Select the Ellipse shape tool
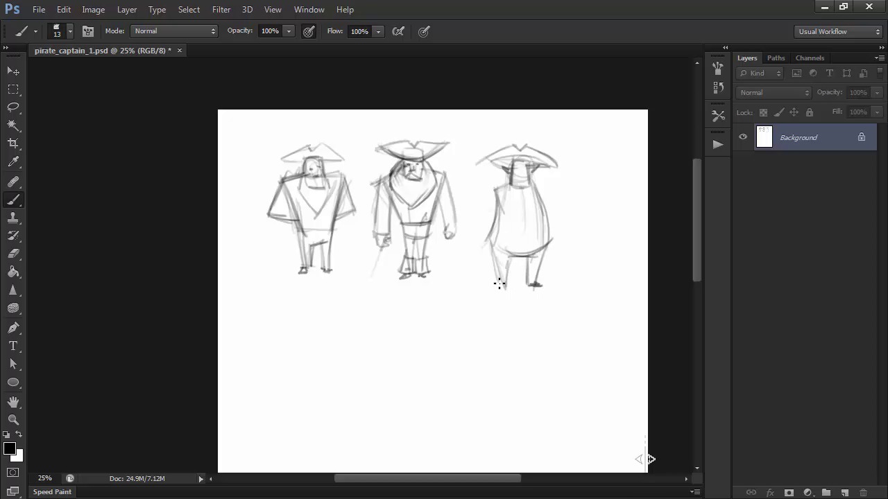This screenshot has height=499, width=888. [13, 382]
